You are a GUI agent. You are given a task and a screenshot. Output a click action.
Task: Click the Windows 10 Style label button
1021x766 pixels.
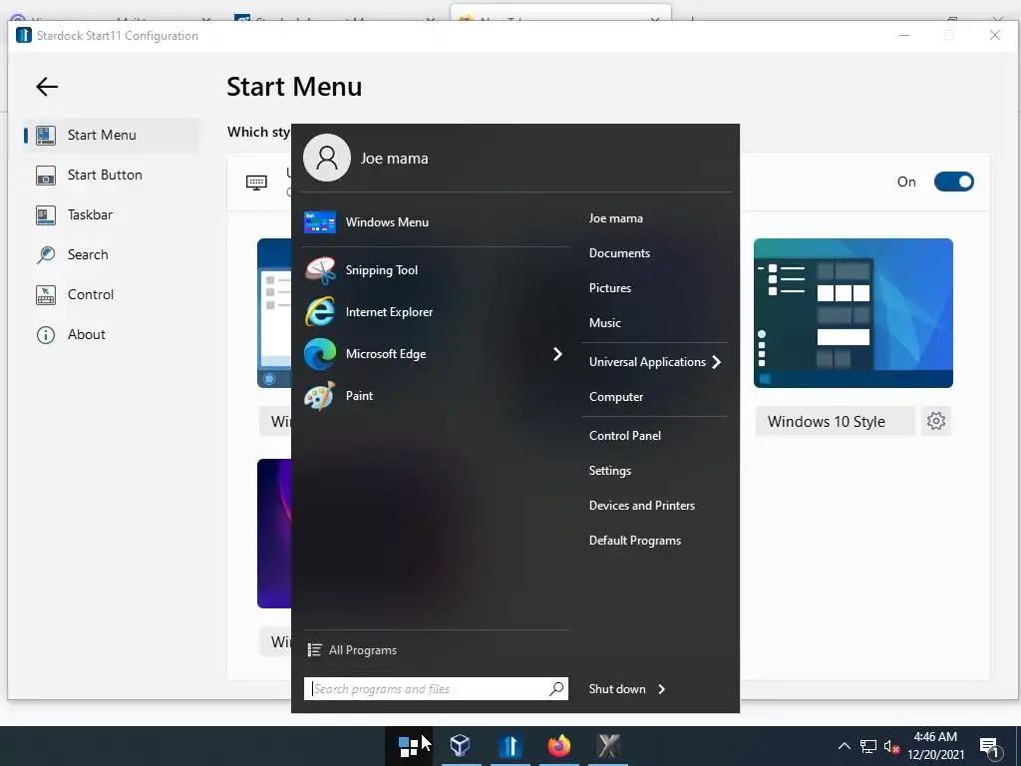835,421
